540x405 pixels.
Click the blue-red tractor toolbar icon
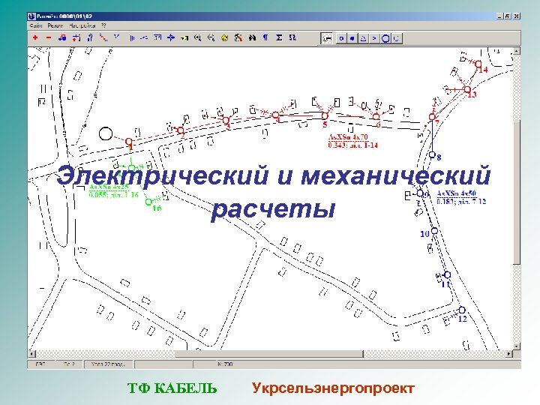(x=62, y=37)
